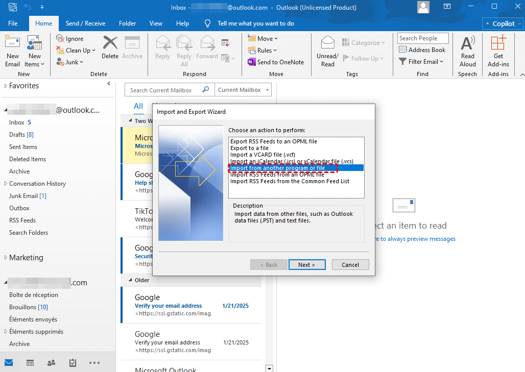Open the File tab

click(x=13, y=23)
